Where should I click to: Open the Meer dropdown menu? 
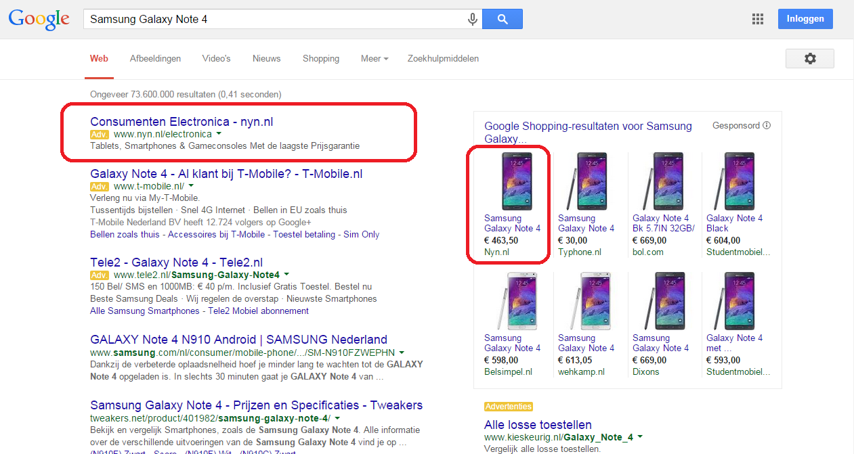tap(375, 59)
